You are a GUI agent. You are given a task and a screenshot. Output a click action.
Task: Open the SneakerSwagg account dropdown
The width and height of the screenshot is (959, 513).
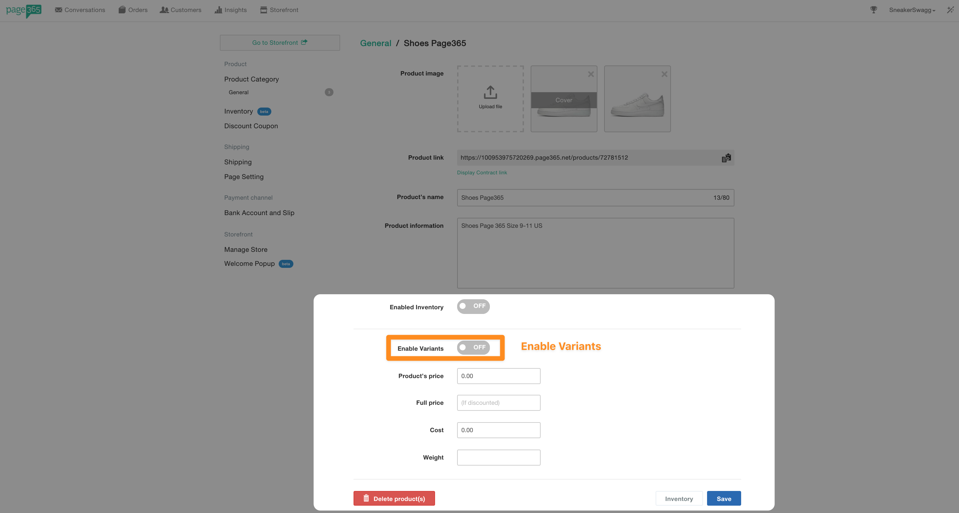(x=912, y=10)
